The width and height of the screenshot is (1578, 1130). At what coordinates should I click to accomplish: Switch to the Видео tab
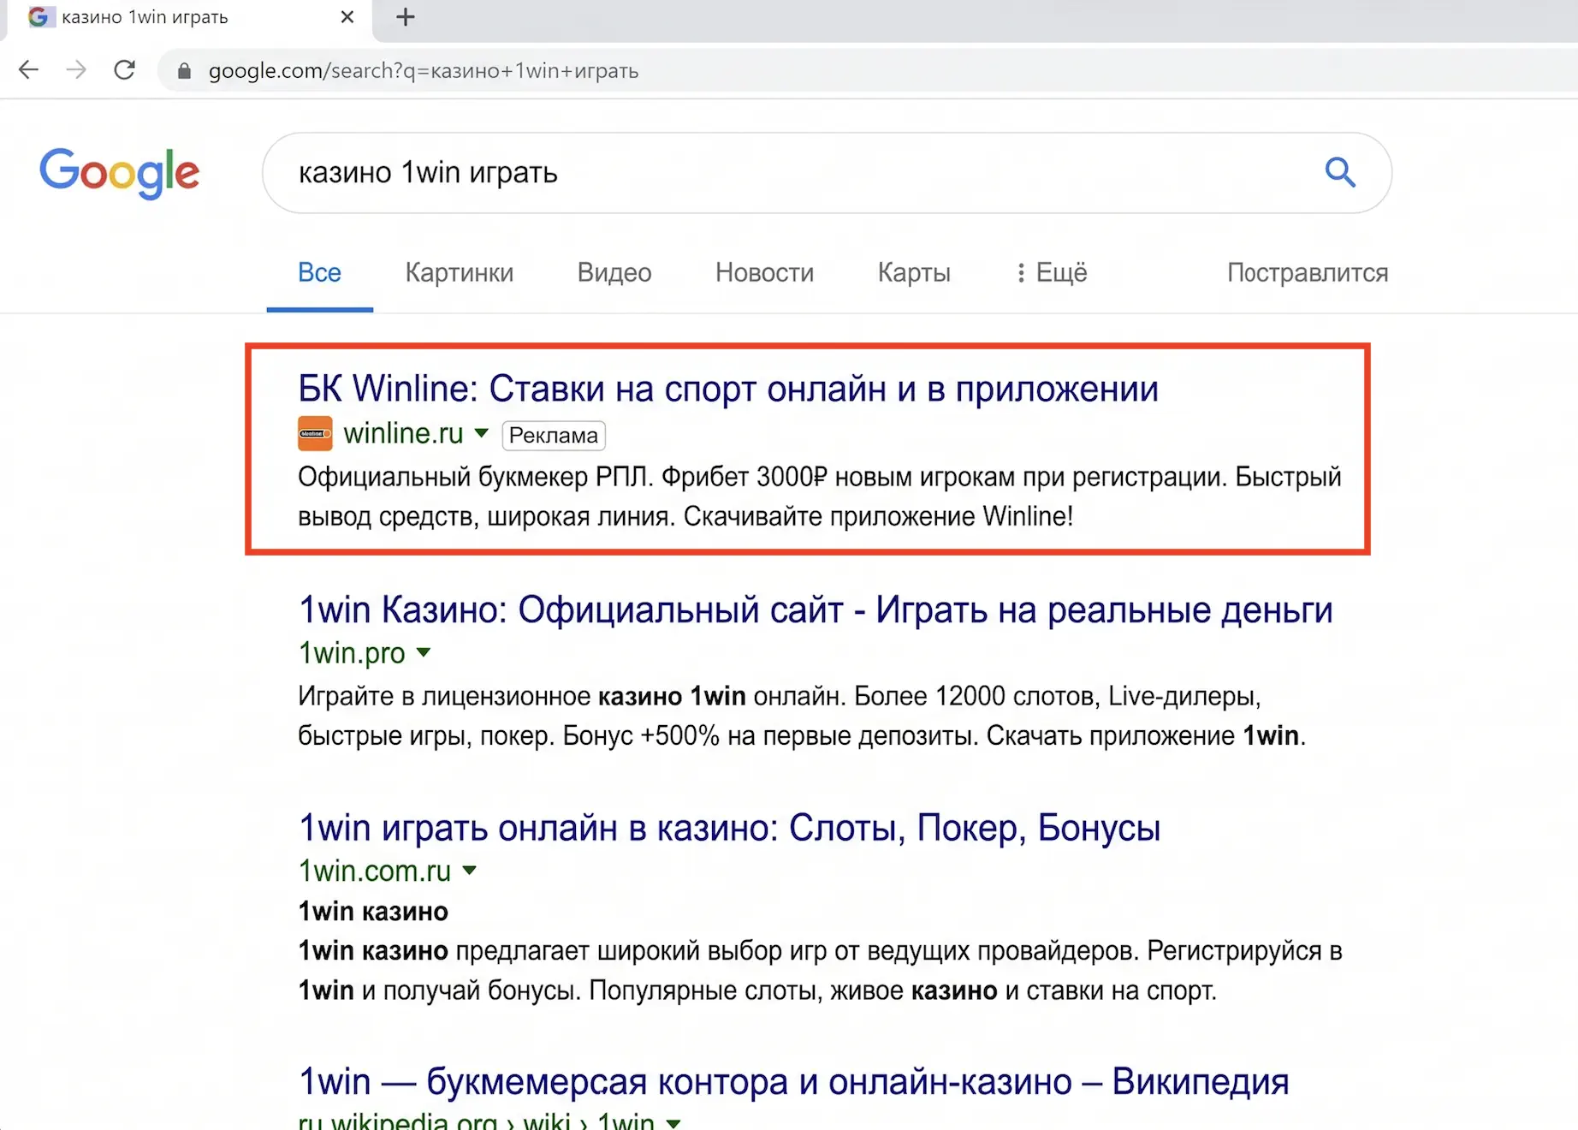pyautogui.click(x=614, y=272)
